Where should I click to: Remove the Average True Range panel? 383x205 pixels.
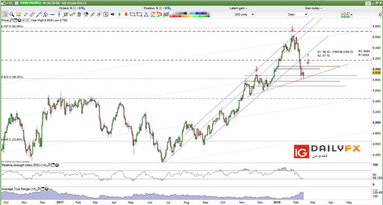(x=47, y=189)
